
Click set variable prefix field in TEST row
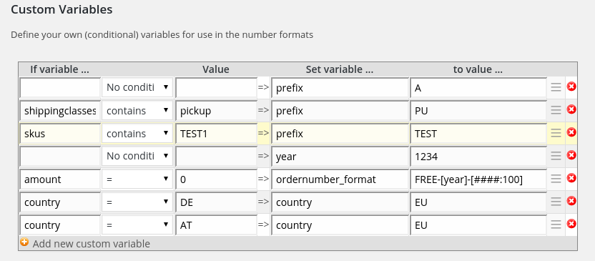[340, 133]
